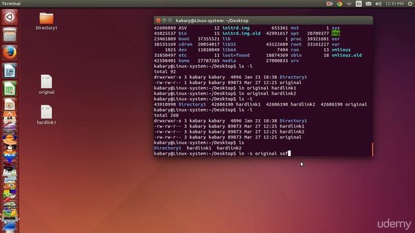Click the 'ln original hardlink2' command line

[x=225, y=93]
